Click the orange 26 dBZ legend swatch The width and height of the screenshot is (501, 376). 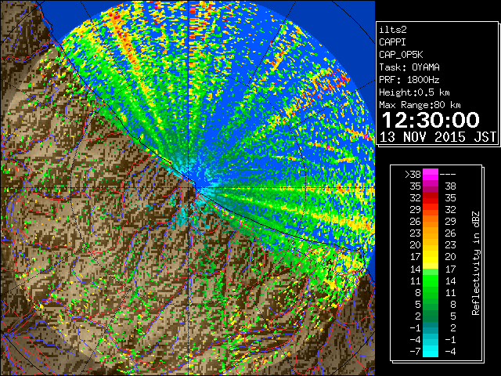pyautogui.click(x=431, y=221)
